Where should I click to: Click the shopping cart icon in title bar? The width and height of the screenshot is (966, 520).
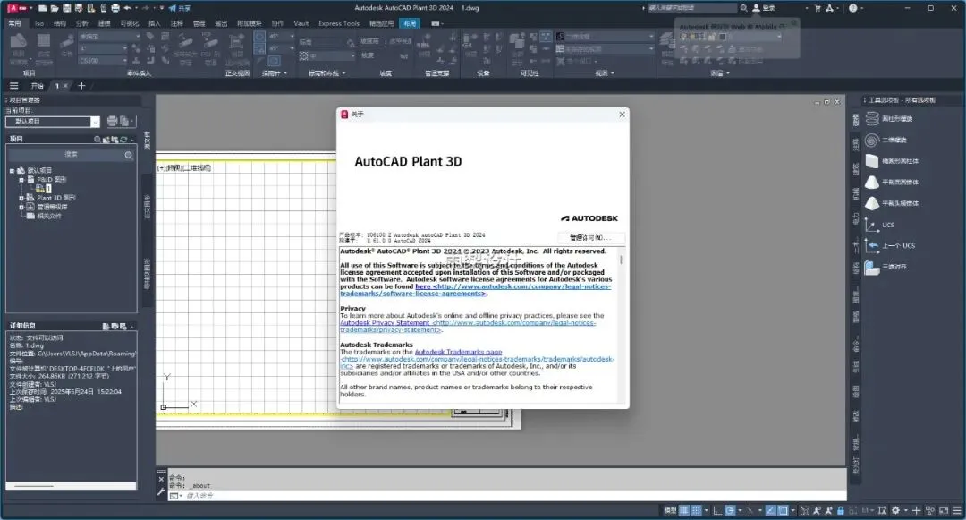point(818,8)
